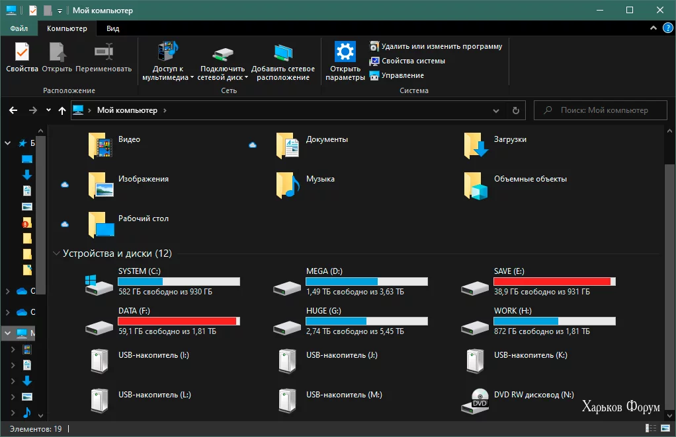Click the Up arrow navigation button
The width and height of the screenshot is (676, 437).
pos(62,110)
